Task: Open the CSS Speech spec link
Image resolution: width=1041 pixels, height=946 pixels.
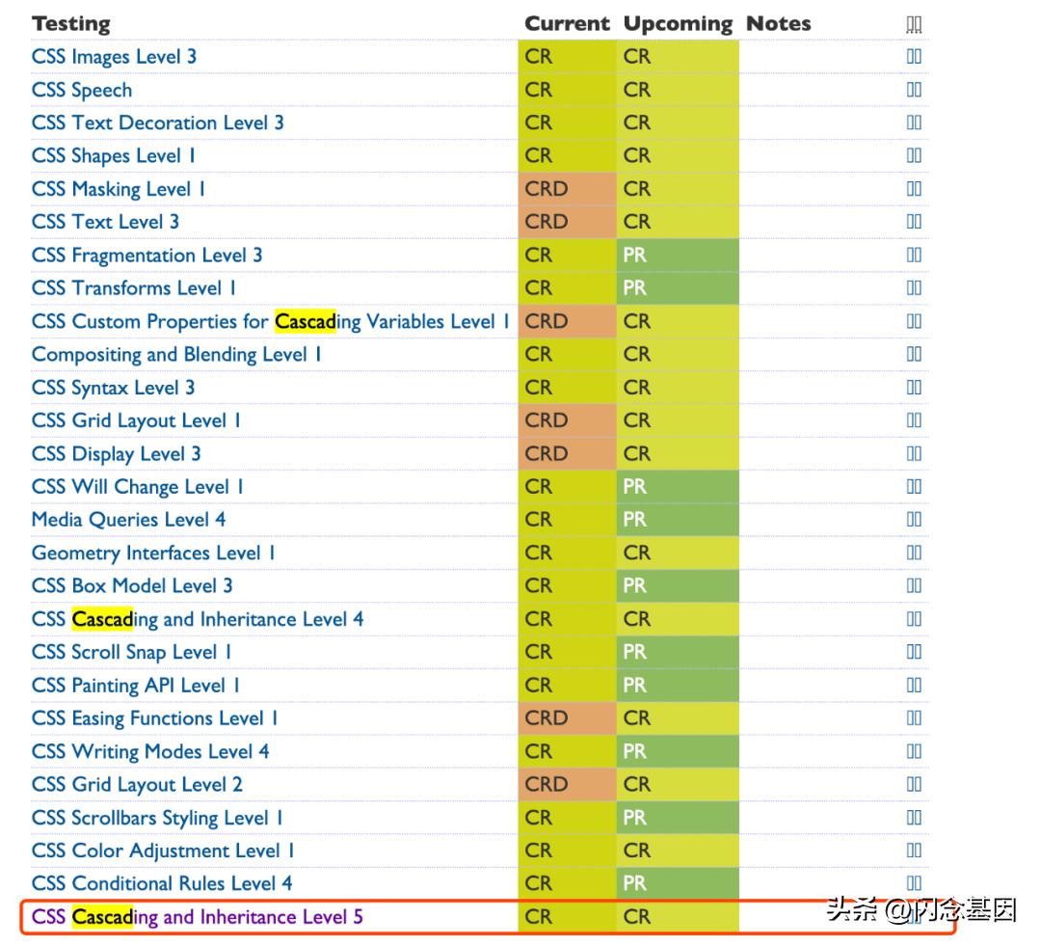Action: coord(82,91)
